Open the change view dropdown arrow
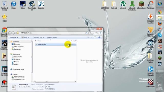This screenshot has height=92, width=164. pos(91,37)
